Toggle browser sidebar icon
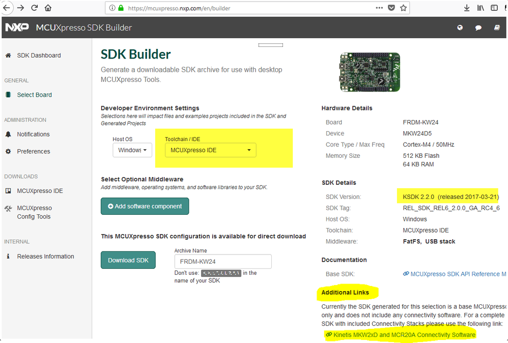 [x=494, y=8]
